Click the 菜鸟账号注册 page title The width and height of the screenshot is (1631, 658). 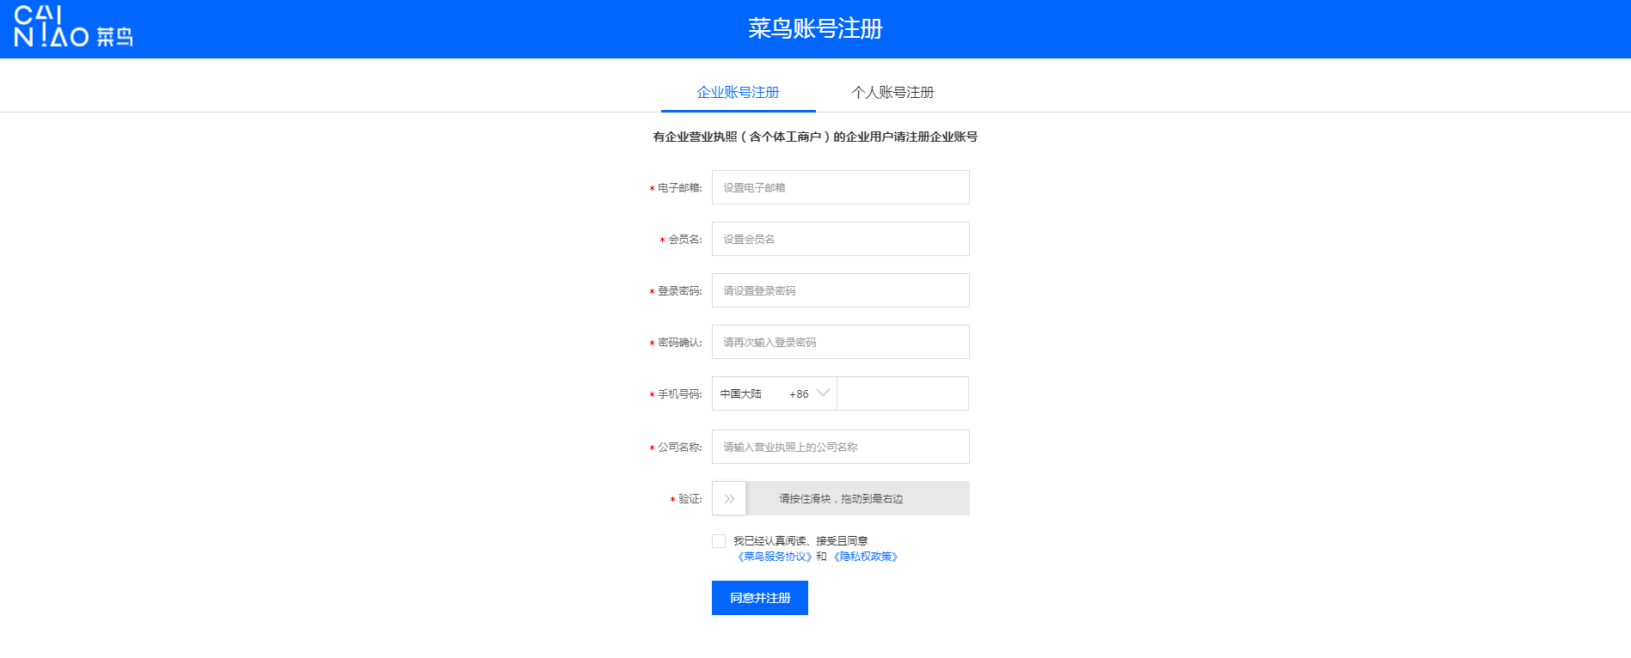(815, 28)
